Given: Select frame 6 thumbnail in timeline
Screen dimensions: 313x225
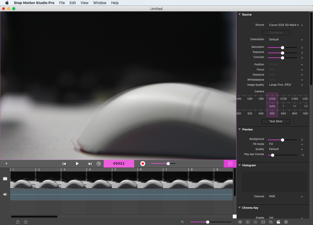Looking at the screenshot, I should [x=150, y=180].
